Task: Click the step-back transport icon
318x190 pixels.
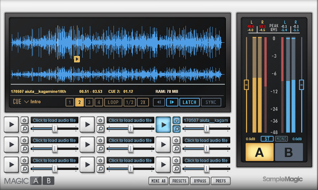Action: coord(159,102)
